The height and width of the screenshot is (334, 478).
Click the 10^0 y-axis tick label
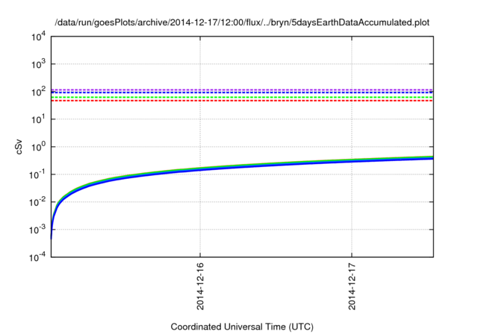coord(39,147)
